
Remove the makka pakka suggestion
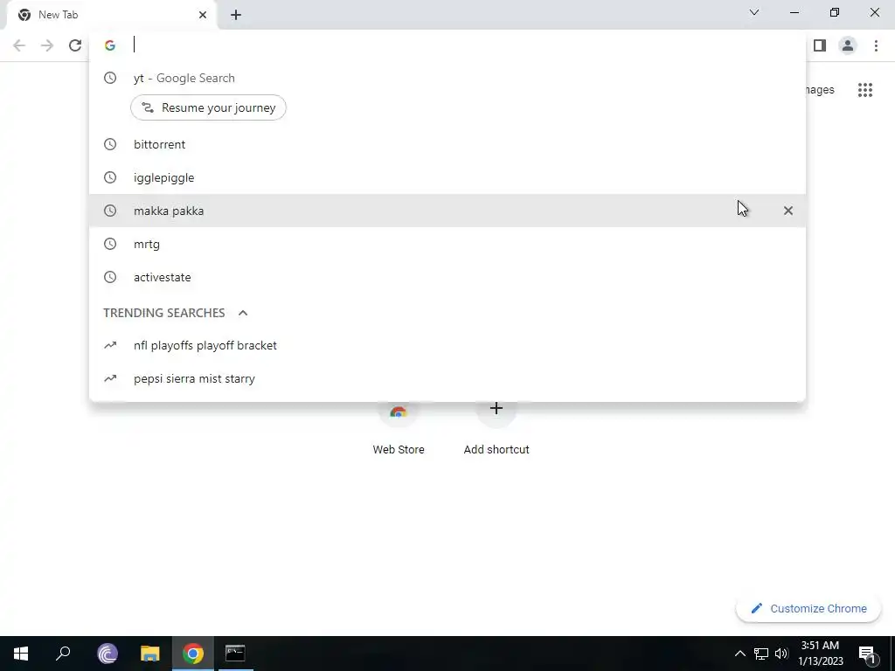coord(788,211)
